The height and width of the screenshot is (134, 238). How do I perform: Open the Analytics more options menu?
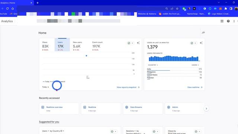234,21
